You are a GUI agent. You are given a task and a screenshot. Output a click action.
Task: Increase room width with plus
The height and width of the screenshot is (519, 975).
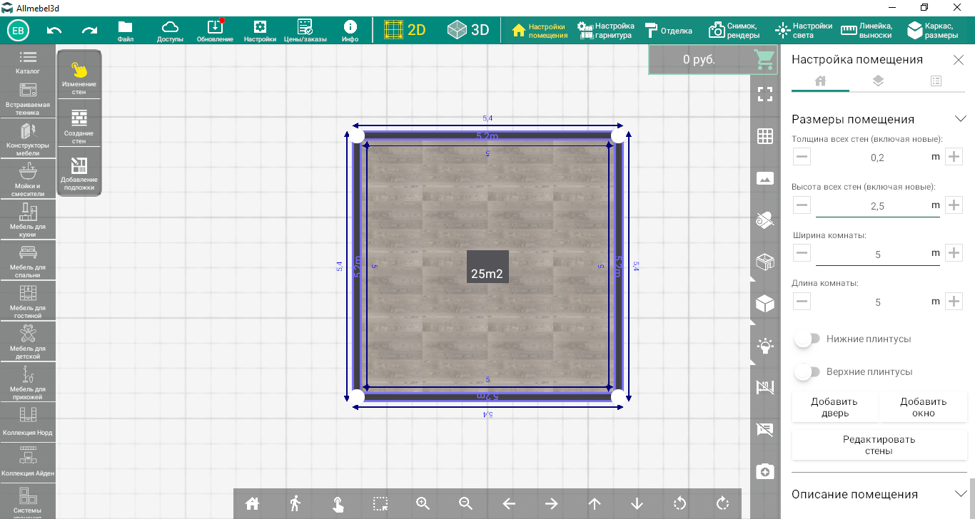(954, 253)
